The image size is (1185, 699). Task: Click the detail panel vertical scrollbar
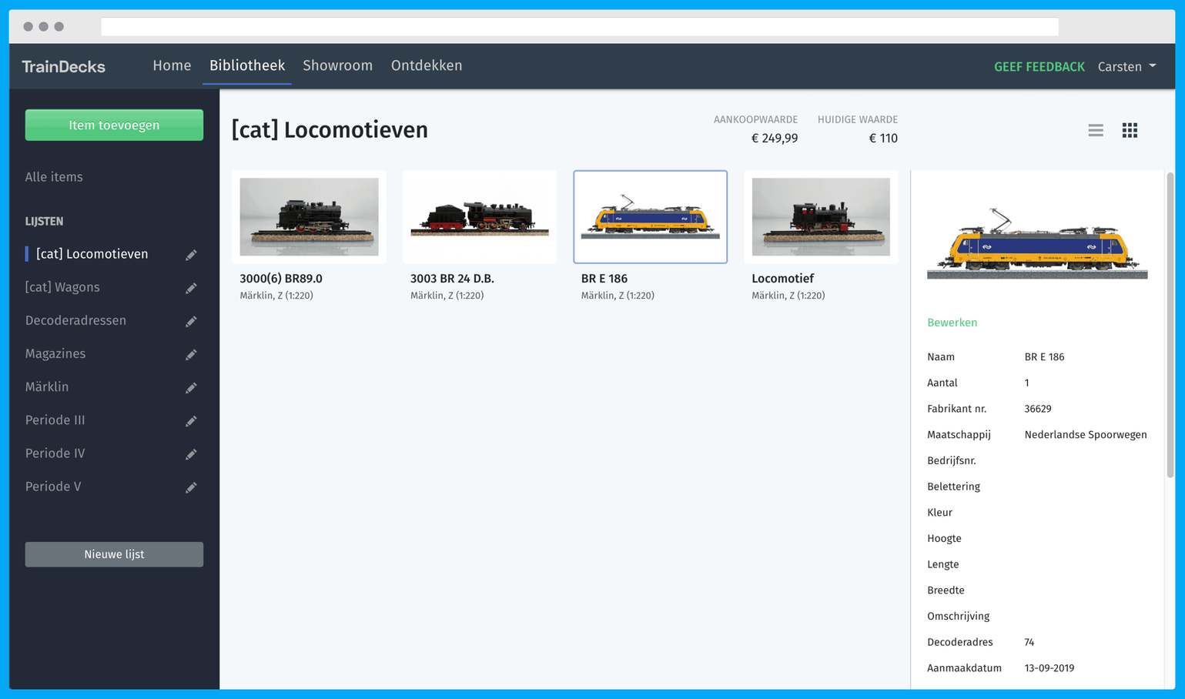pos(1170,323)
